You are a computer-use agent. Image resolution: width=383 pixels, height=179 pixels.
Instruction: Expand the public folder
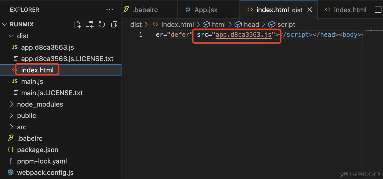[11, 116]
